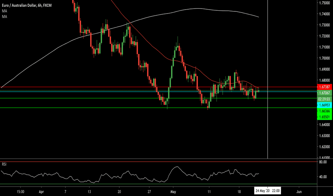This screenshot has width=333, height=196.
Task: Click the green 1.67067 current price tag
Action: (x=324, y=93)
